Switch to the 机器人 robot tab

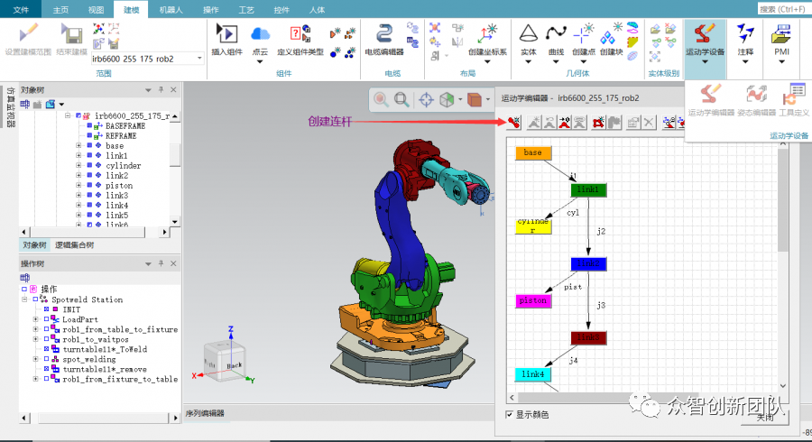point(171,9)
